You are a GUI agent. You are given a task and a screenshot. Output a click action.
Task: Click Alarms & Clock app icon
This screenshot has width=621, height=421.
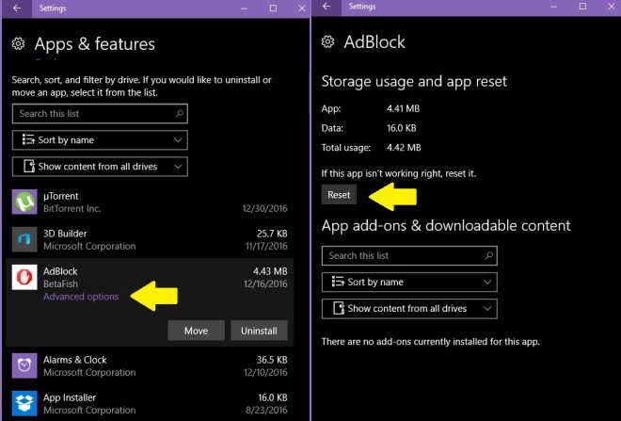pyautogui.click(x=24, y=365)
